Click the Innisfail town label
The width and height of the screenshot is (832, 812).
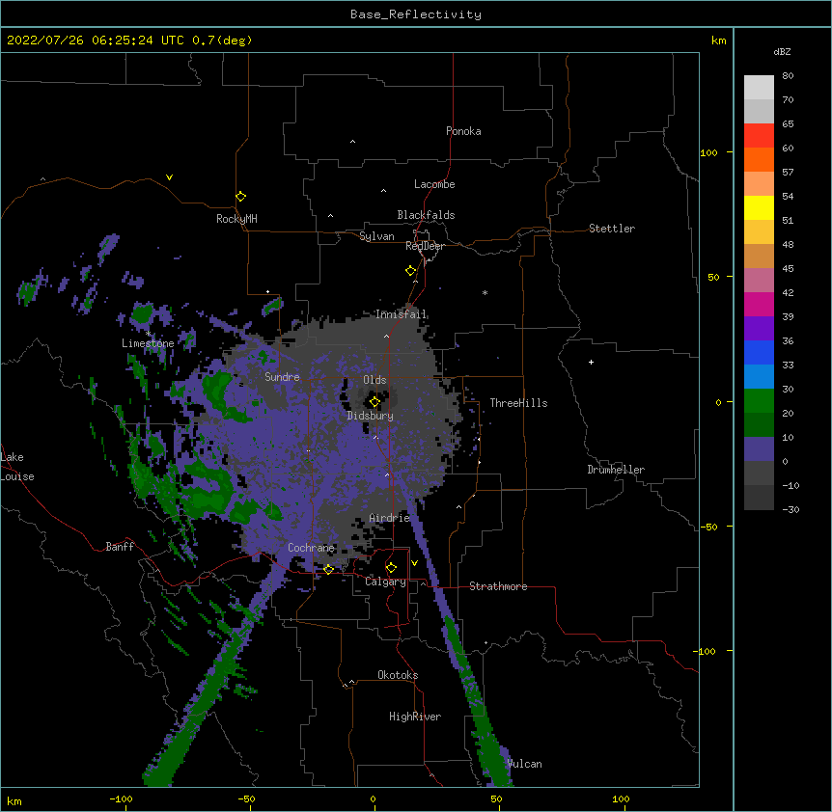[401, 314]
